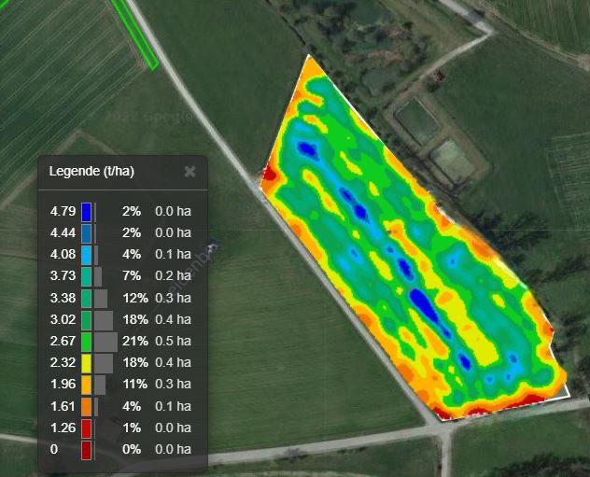
Task: Click the green outlined field boundary
Action: pos(137,35)
